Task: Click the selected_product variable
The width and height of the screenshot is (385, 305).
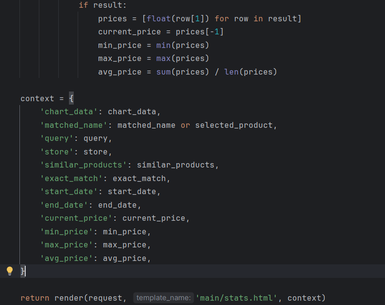Action: coord(234,125)
